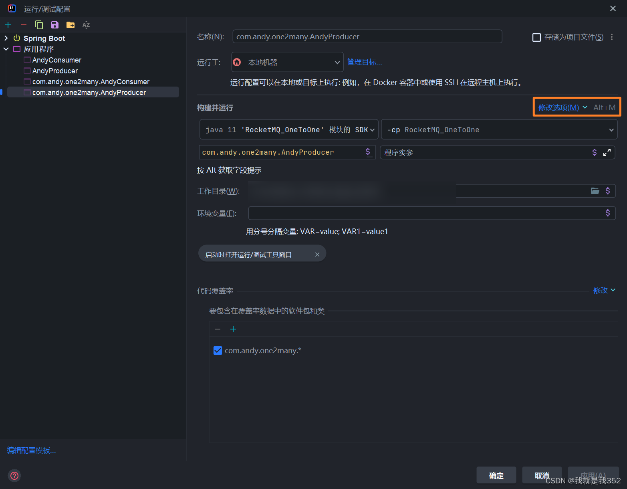The image size is (627, 489).
Task: Open the java 11 SDK dropdown
Action: (x=289, y=129)
